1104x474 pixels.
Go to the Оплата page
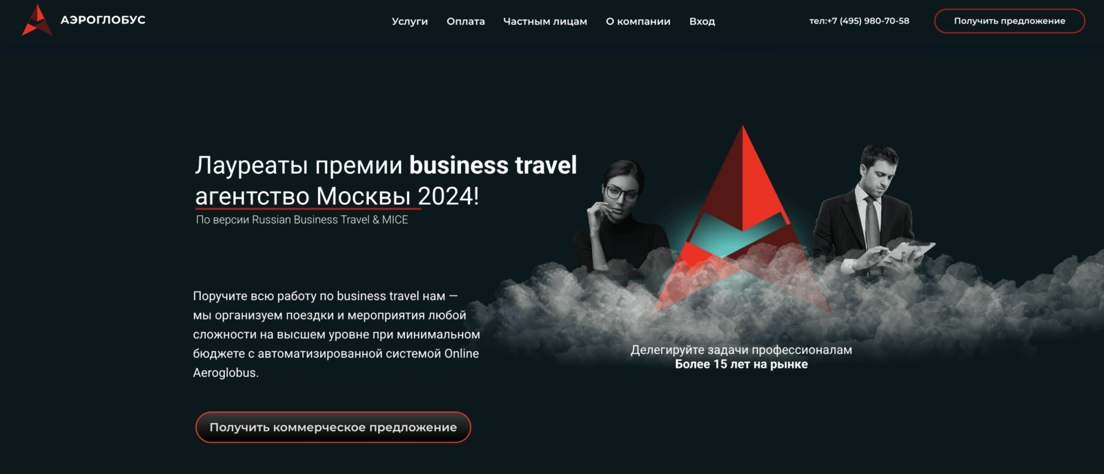466,21
